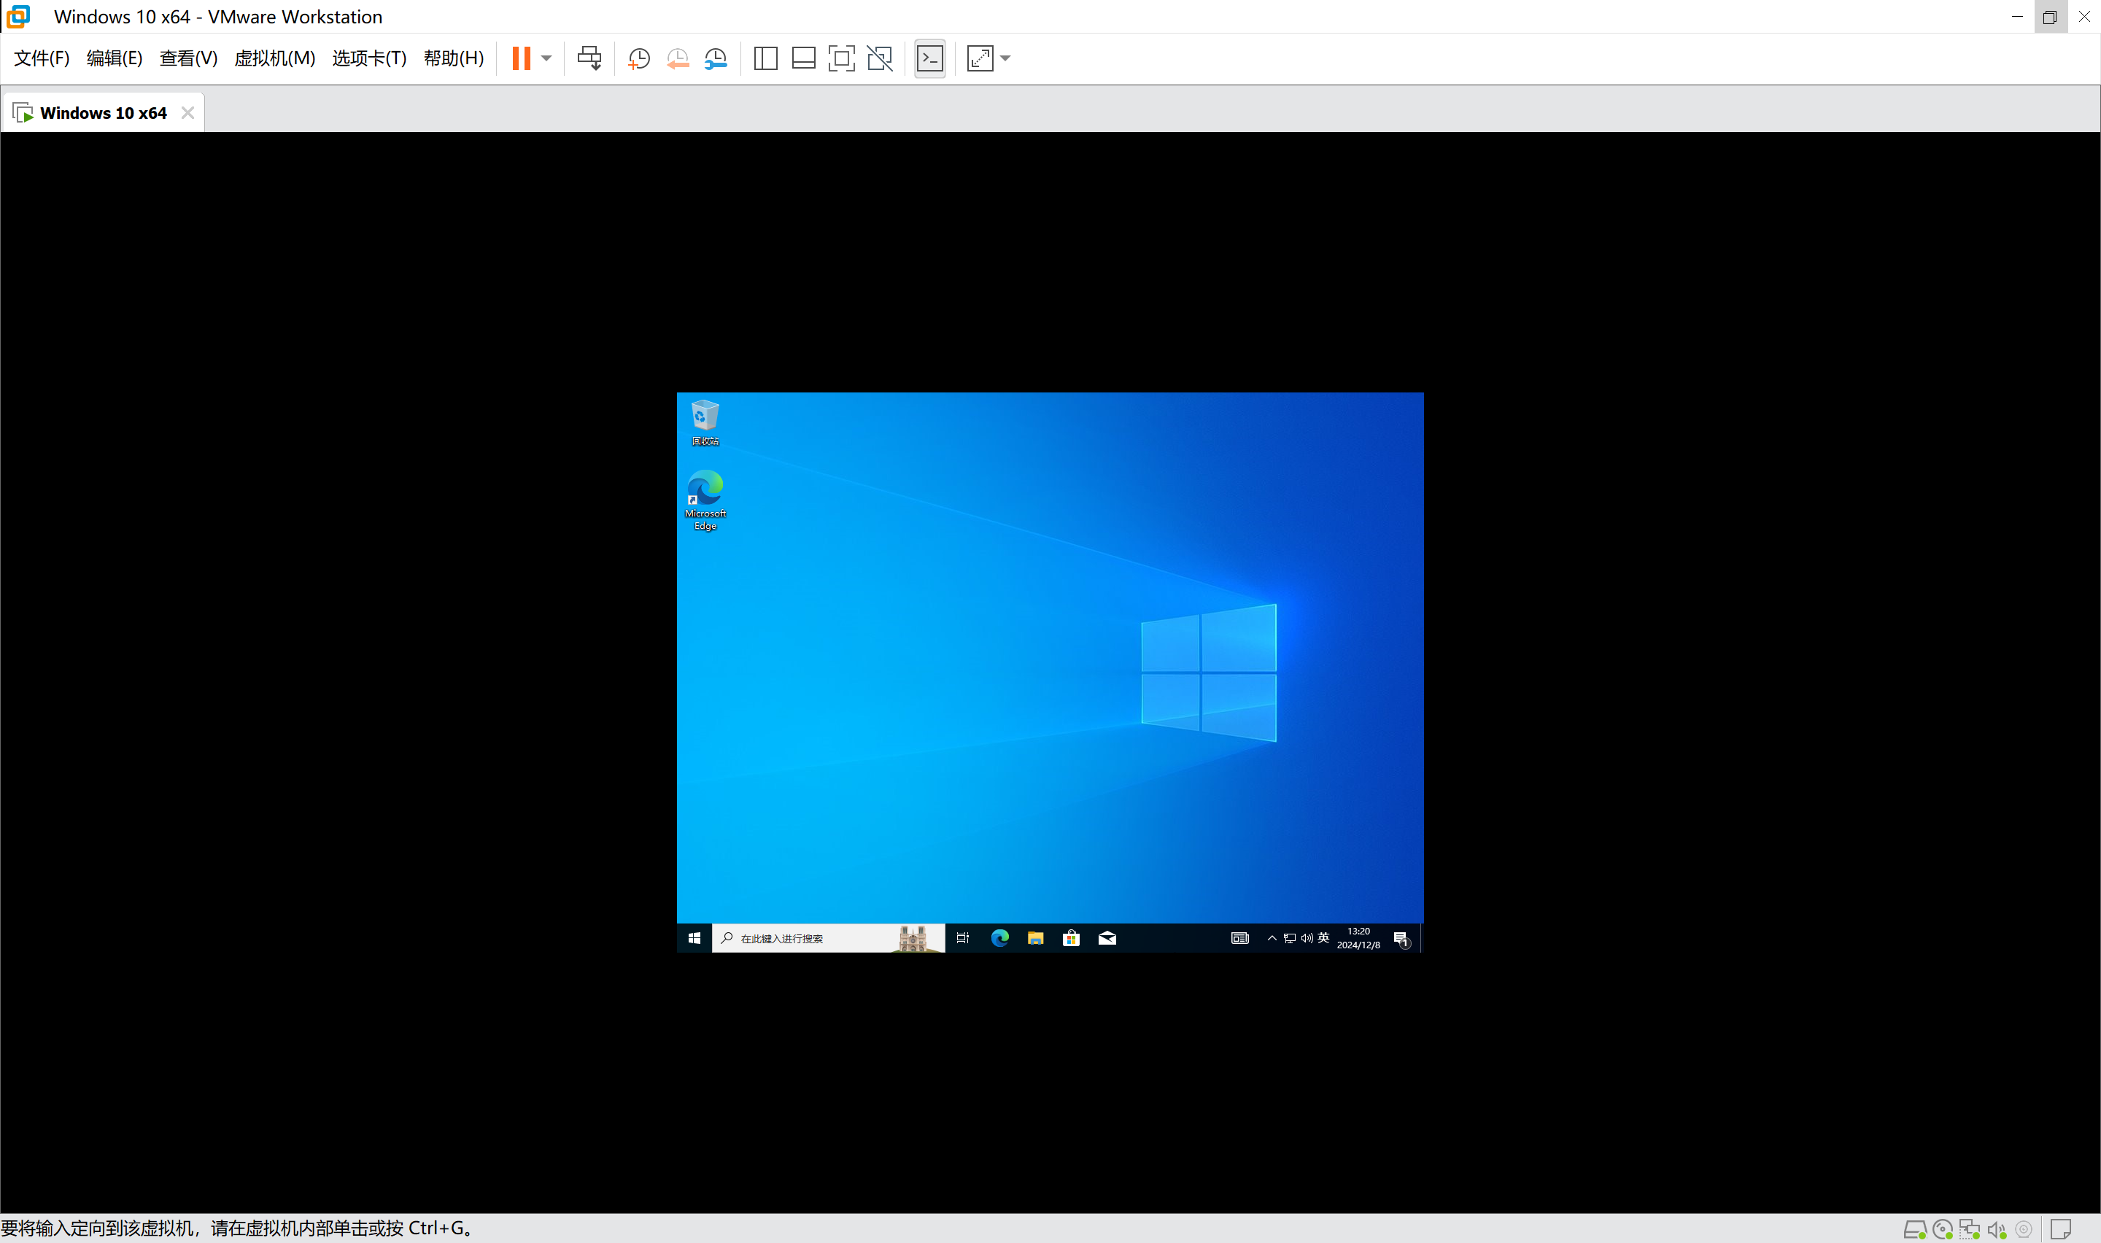Expand the stretch guest dropdown arrow
This screenshot has height=1243, width=2101.
(x=1006, y=58)
